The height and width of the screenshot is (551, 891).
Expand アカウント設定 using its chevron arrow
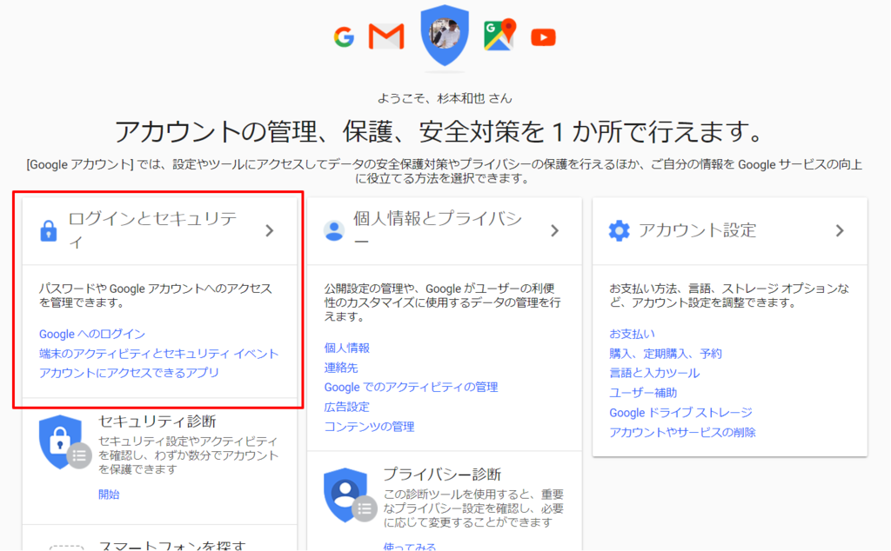[840, 231]
